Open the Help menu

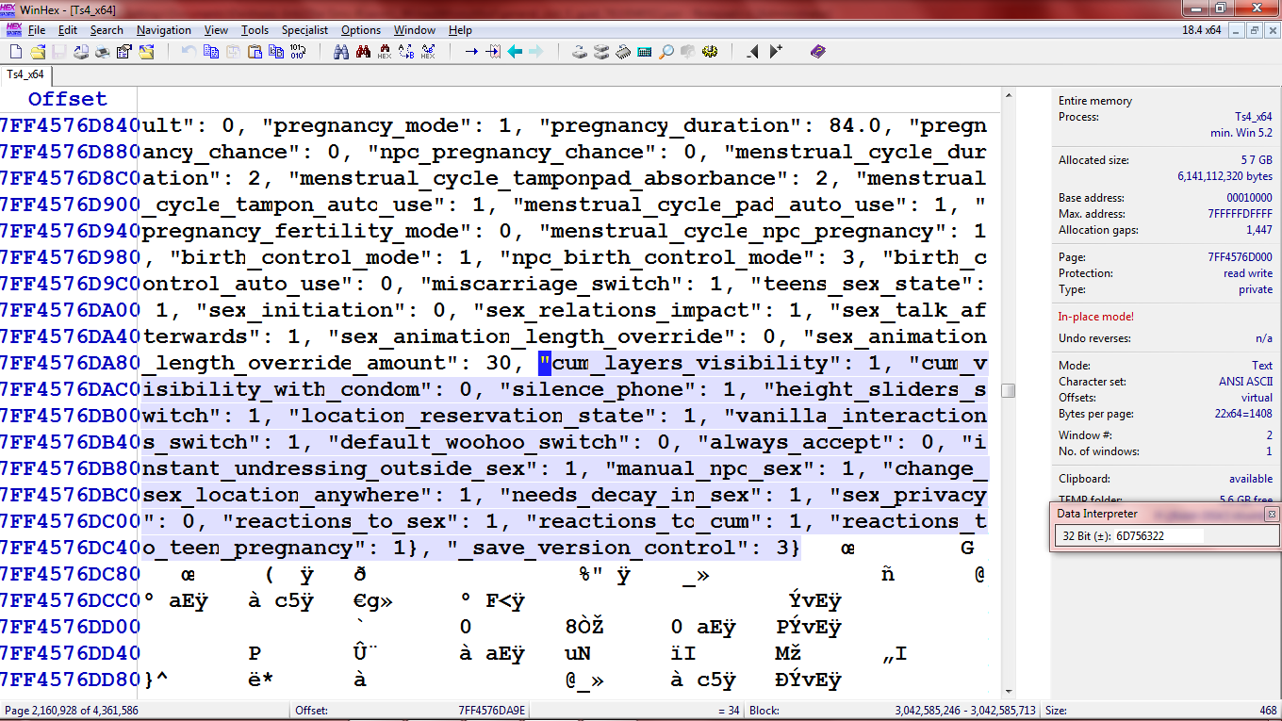460,30
